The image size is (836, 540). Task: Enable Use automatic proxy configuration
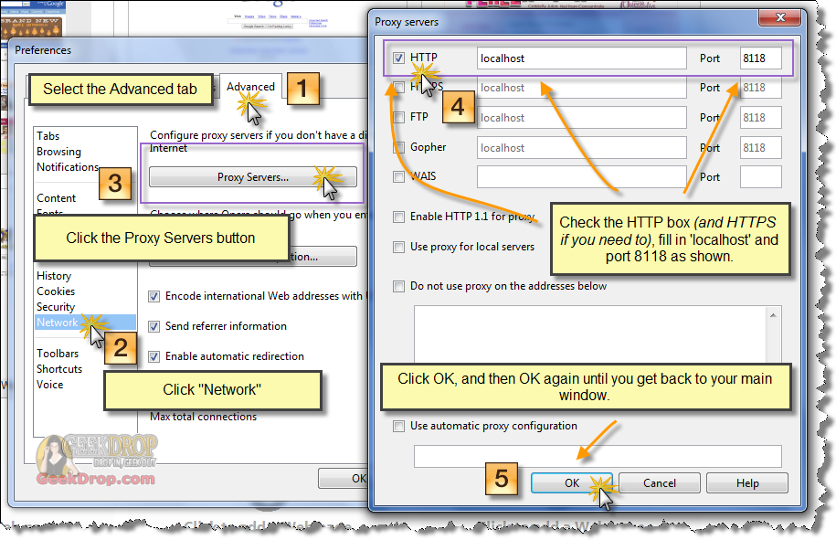(398, 426)
